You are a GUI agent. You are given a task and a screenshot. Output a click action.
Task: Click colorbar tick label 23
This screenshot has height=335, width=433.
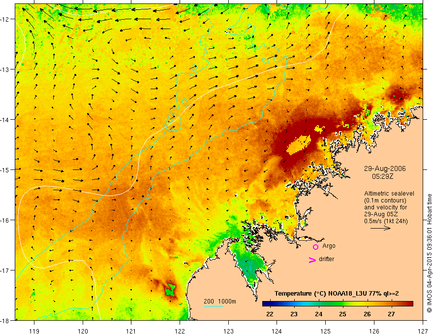tap(294, 314)
